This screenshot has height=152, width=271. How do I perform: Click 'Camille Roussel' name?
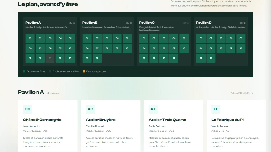(95, 126)
